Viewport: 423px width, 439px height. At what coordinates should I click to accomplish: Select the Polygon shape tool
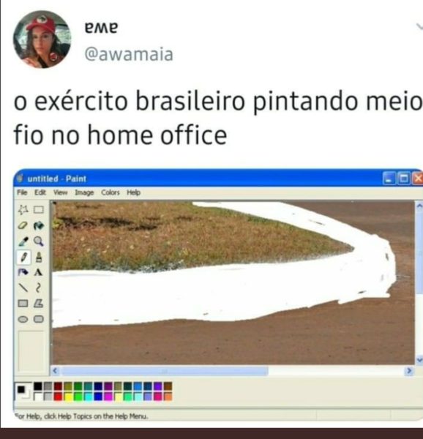(x=39, y=304)
